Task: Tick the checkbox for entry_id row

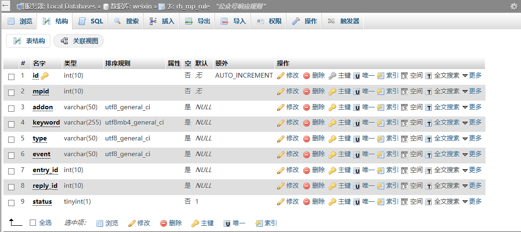Action: (12, 171)
